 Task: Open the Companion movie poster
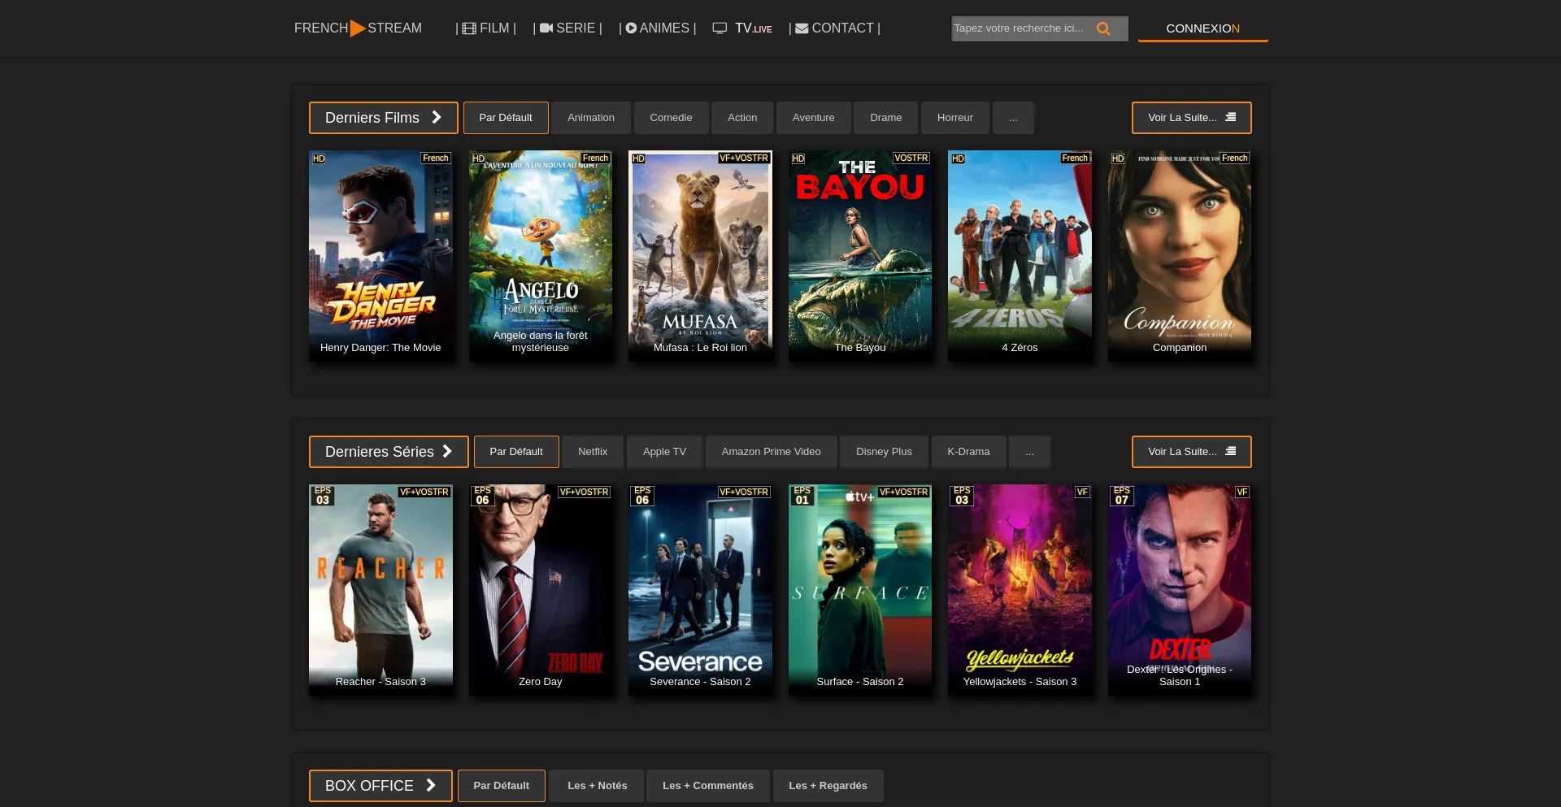click(1180, 256)
